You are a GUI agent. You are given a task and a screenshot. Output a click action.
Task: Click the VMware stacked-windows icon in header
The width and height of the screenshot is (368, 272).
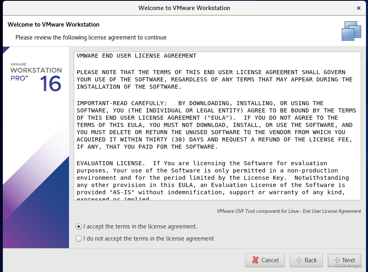351,31
